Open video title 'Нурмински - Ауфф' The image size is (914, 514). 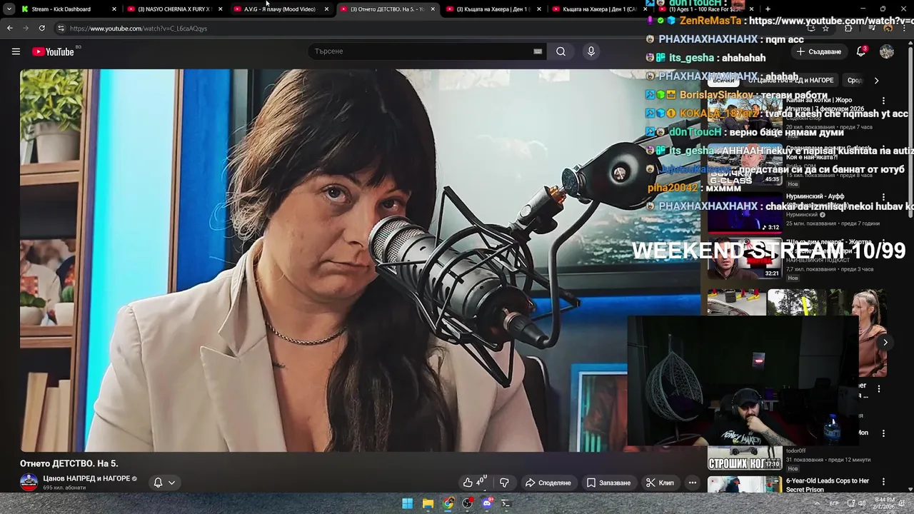(x=815, y=196)
